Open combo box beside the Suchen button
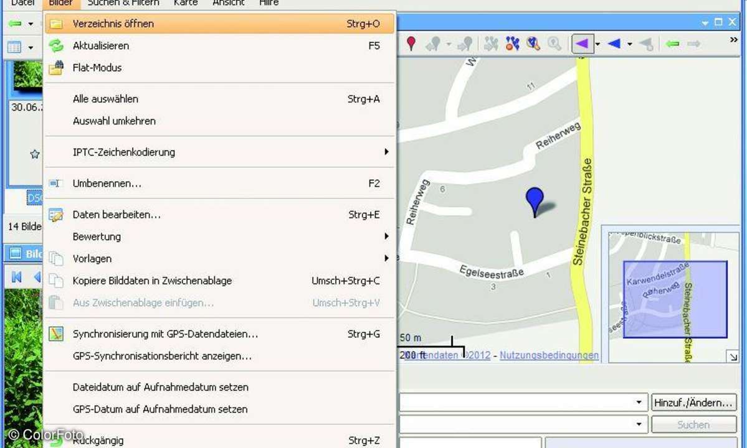 click(x=639, y=424)
